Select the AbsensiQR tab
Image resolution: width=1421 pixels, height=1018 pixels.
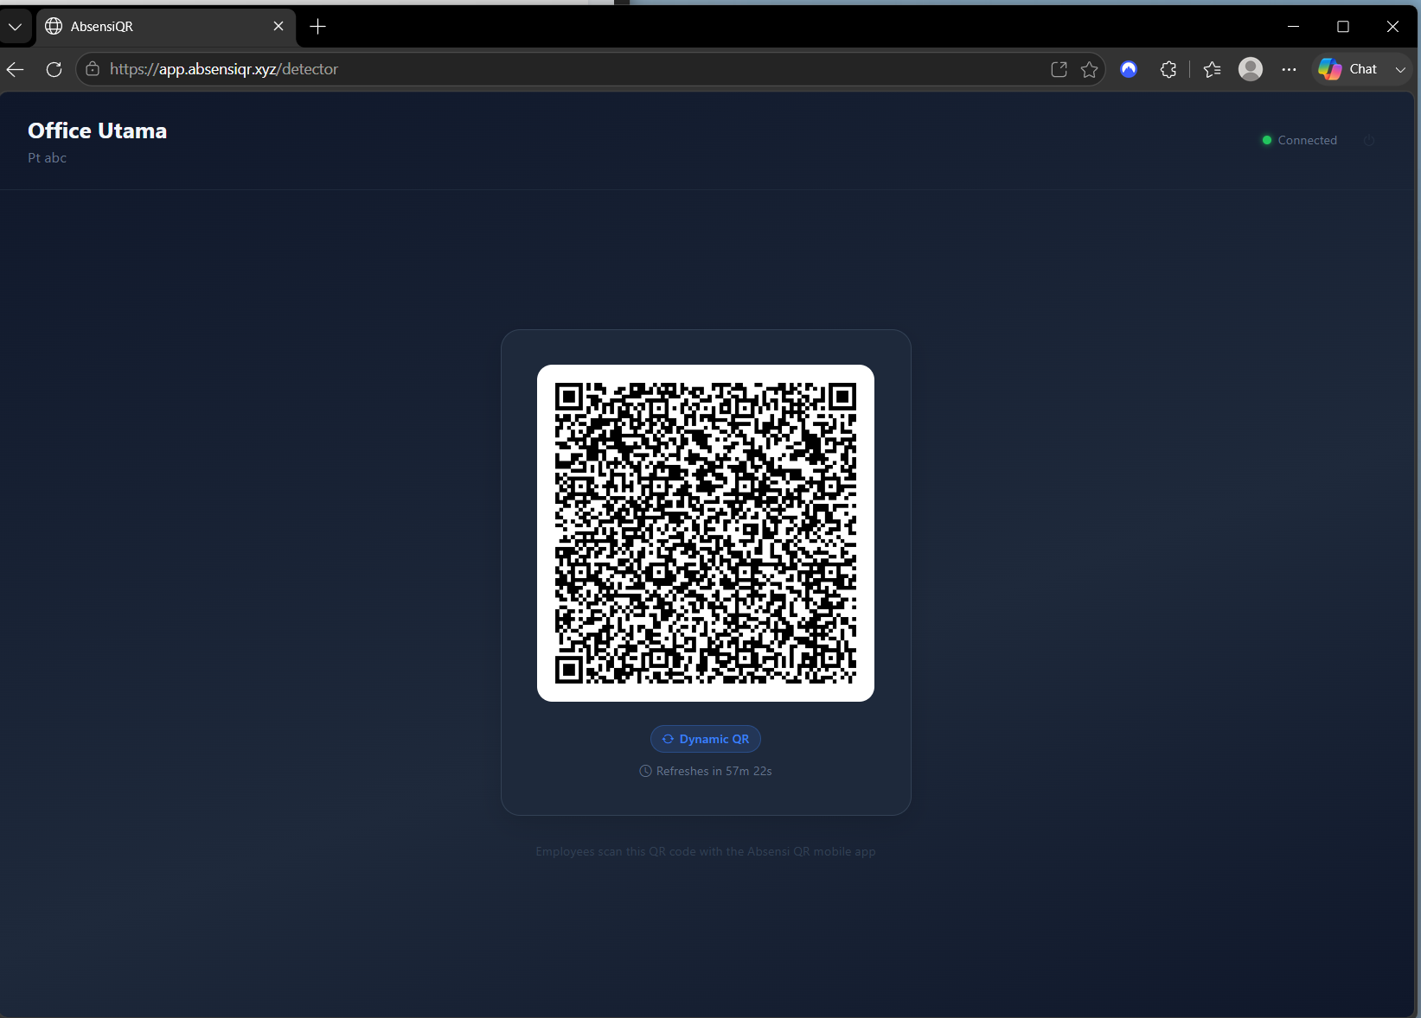coord(164,27)
